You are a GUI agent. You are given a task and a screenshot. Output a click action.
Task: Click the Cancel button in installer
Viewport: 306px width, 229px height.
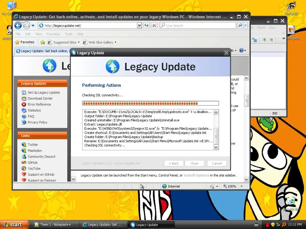coord(217,163)
